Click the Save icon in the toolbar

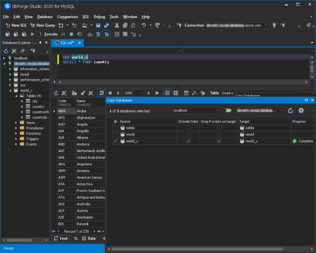pyautogui.click(x=99, y=26)
